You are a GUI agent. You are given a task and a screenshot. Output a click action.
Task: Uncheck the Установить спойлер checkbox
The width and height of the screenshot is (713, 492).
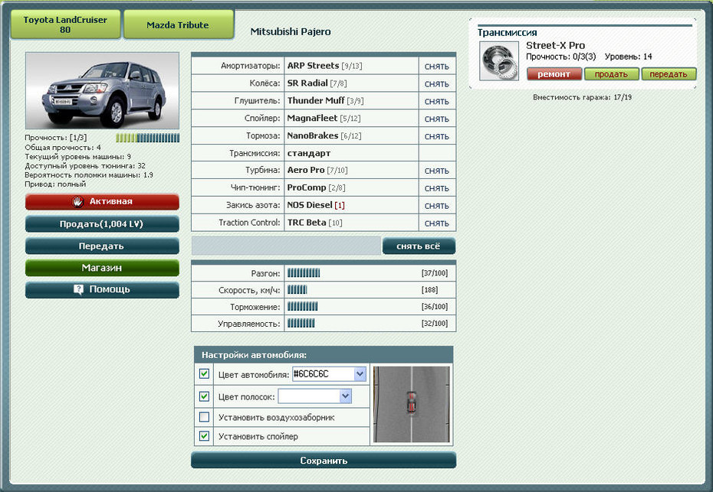point(204,435)
